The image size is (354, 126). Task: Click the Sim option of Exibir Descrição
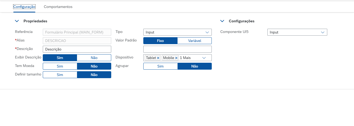(60, 58)
